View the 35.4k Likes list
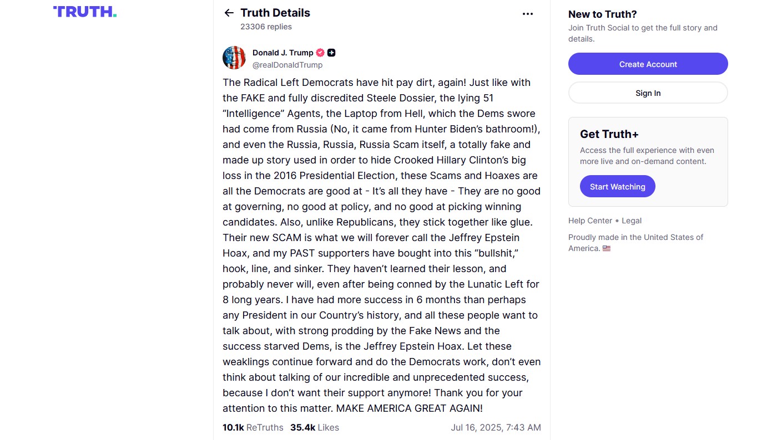Image resolution: width=777 pixels, height=440 pixels. [x=315, y=427]
